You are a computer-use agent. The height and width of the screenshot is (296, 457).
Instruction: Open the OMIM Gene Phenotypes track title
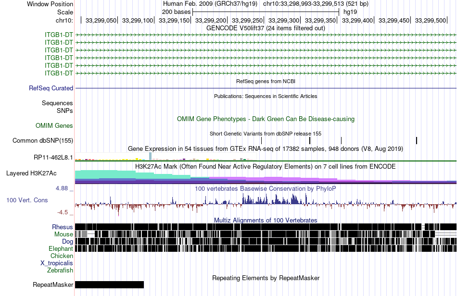pyautogui.click(x=266, y=119)
